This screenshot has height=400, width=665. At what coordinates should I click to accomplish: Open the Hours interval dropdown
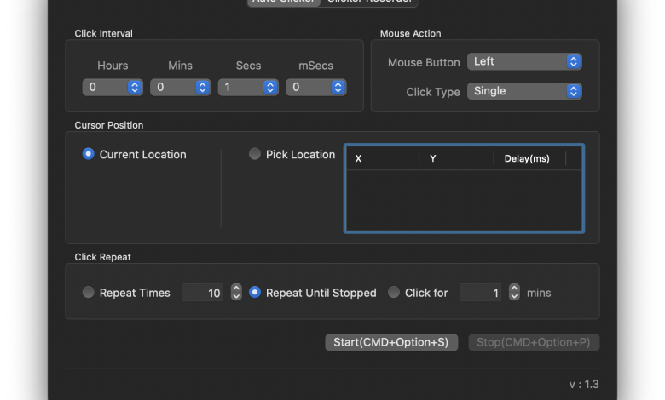point(113,87)
